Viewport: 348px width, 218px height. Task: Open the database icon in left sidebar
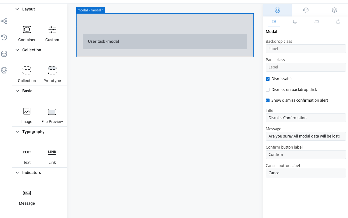4,54
